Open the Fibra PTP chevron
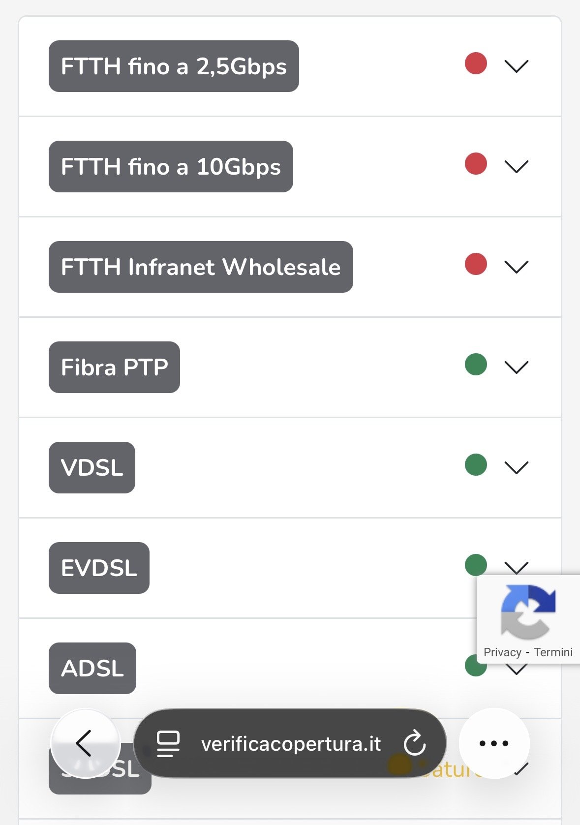Viewport: 580px width, 825px height. (516, 367)
